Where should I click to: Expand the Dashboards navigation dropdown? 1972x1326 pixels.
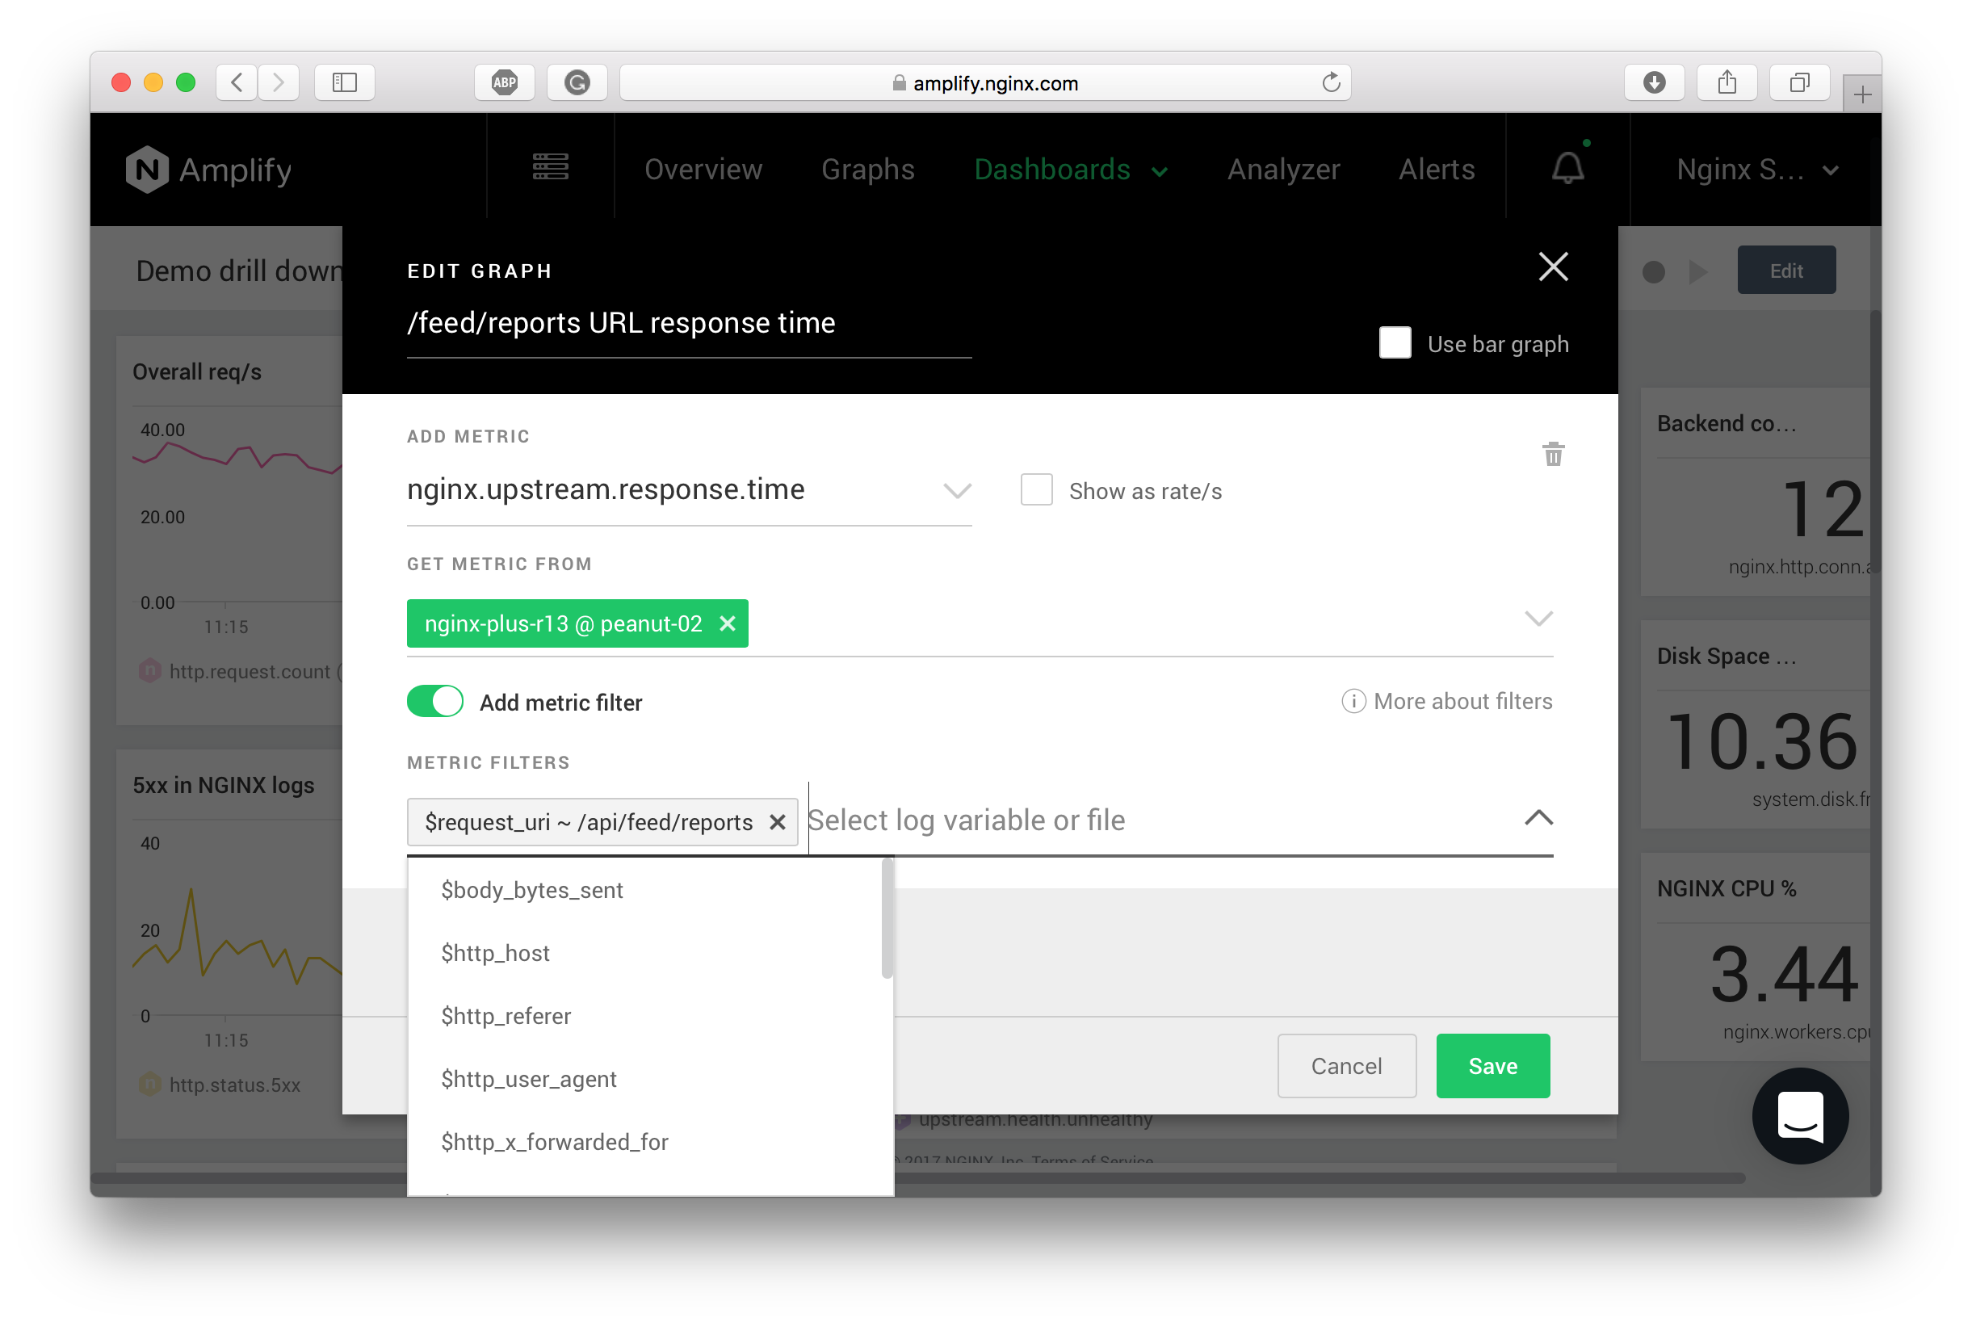pyautogui.click(x=1071, y=169)
